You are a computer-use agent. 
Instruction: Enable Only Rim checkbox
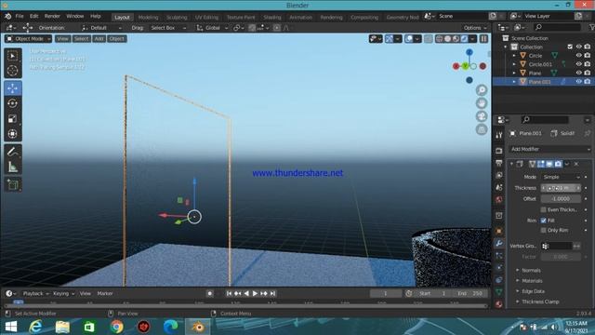[543, 230]
